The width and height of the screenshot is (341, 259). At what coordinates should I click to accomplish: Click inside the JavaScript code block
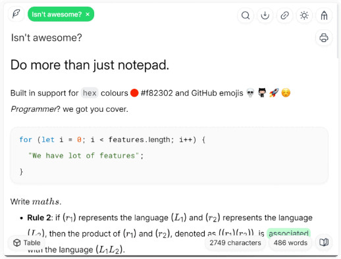pyautogui.click(x=169, y=155)
